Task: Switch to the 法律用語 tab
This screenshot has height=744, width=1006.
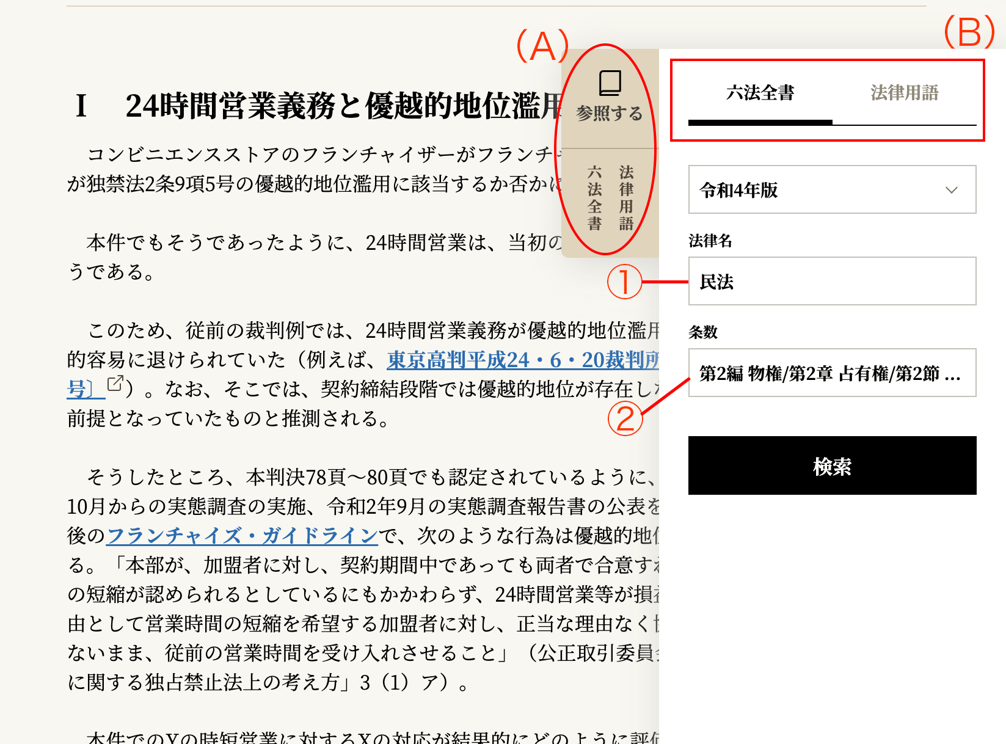Action: (x=904, y=93)
